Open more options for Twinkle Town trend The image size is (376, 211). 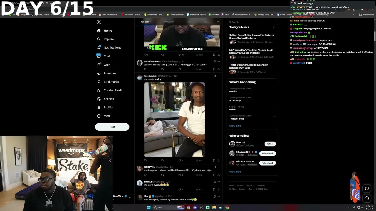coord(274,116)
